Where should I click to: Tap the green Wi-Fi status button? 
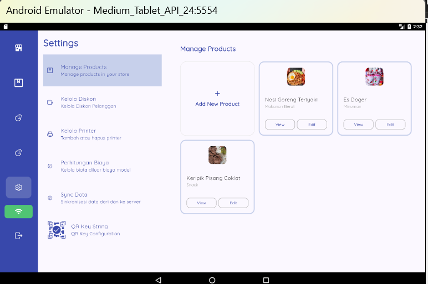click(x=18, y=211)
